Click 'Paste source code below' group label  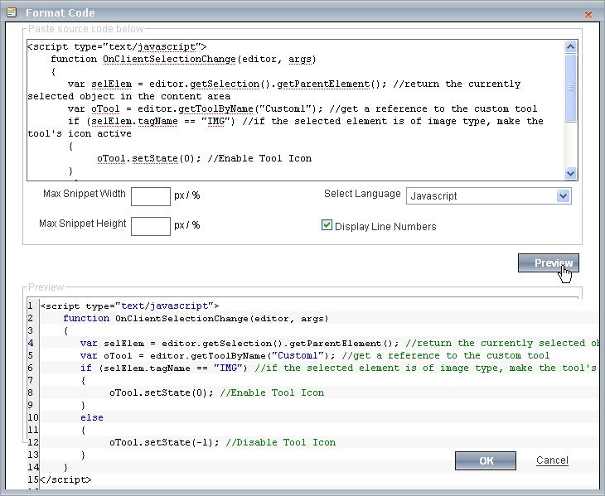pyautogui.click(x=85, y=29)
